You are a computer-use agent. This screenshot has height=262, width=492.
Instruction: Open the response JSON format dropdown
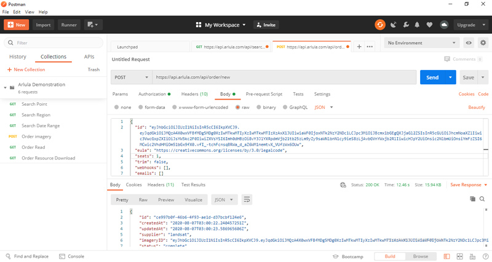coord(224,199)
